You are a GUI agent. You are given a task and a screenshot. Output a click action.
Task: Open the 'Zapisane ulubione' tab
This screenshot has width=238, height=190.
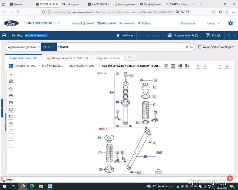tap(108, 58)
